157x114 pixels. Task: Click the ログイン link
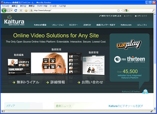pyautogui.click(x=128, y=16)
